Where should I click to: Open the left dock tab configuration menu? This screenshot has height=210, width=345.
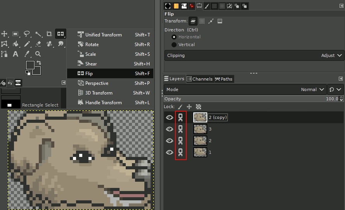point(64,83)
